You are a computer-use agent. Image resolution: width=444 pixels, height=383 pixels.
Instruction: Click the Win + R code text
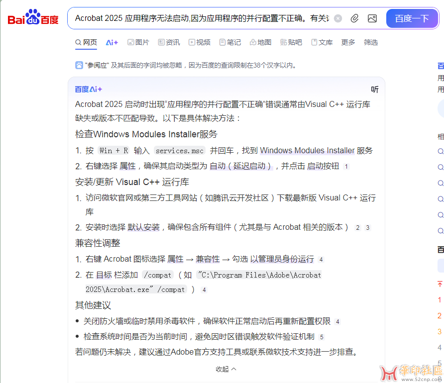coord(114,151)
